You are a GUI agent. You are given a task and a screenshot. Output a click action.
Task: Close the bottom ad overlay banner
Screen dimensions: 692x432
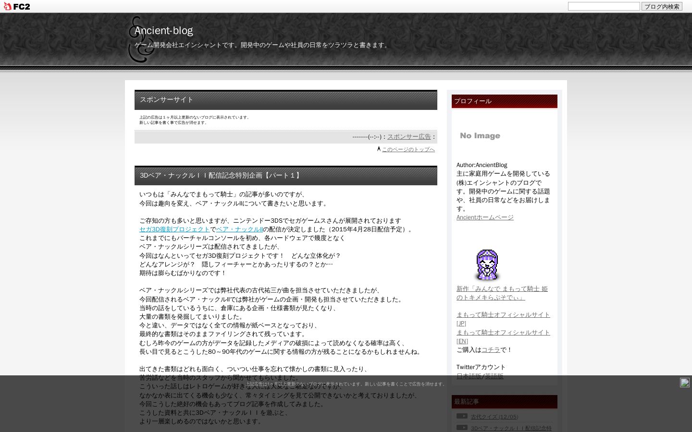(685, 383)
